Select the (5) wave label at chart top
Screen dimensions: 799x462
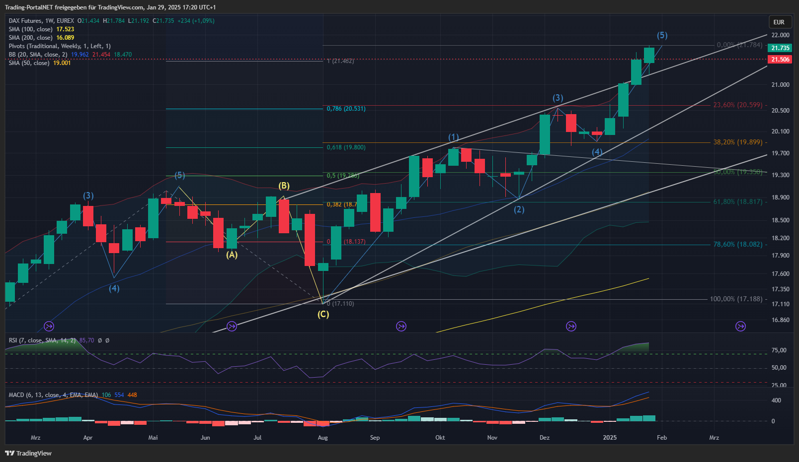point(662,36)
